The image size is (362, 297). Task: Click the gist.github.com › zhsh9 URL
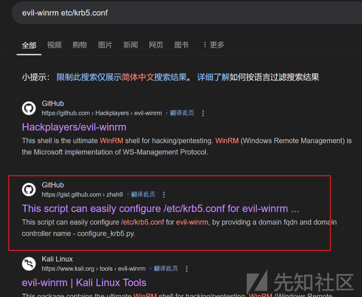point(82,194)
